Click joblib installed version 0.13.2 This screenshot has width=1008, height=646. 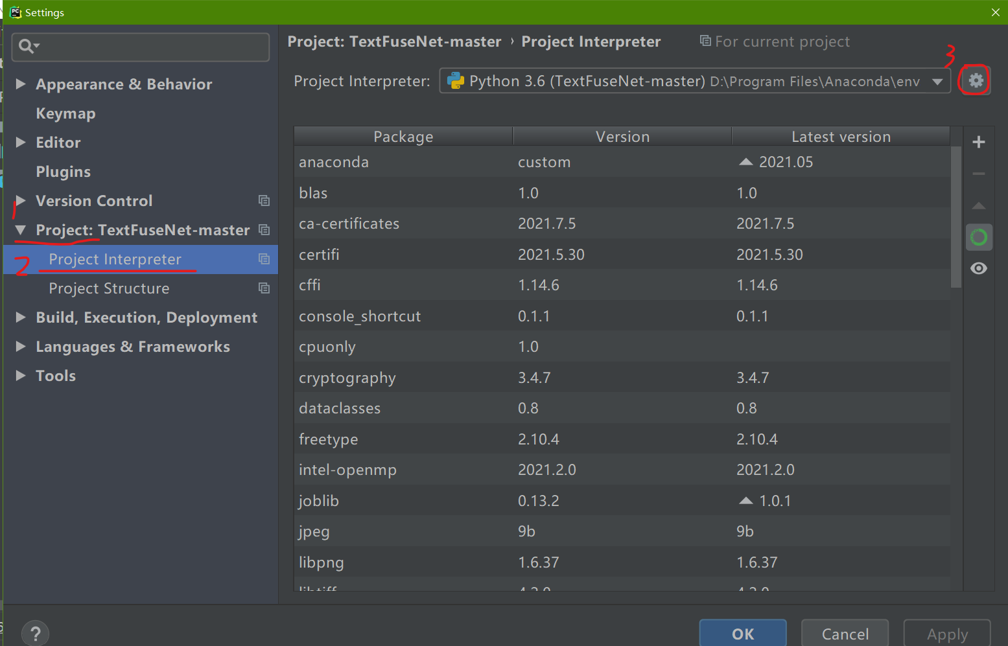(538, 501)
